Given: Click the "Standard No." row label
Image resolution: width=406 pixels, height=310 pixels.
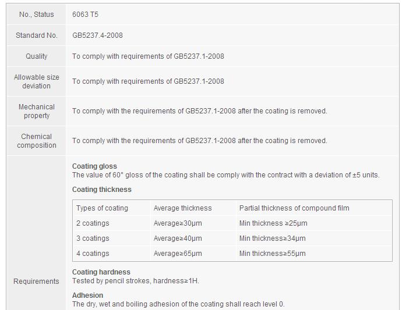Looking at the screenshot, I should (36, 35).
